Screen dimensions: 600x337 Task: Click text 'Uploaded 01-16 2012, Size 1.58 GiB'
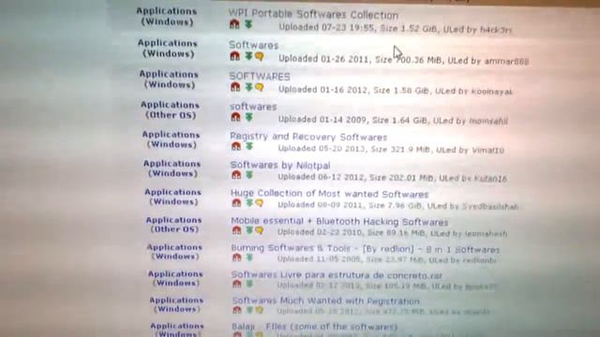tap(354, 90)
